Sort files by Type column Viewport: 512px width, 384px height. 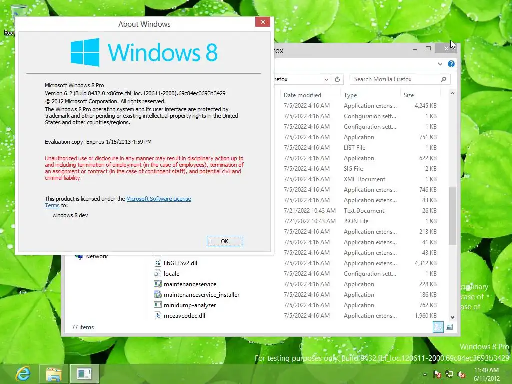tap(350, 95)
